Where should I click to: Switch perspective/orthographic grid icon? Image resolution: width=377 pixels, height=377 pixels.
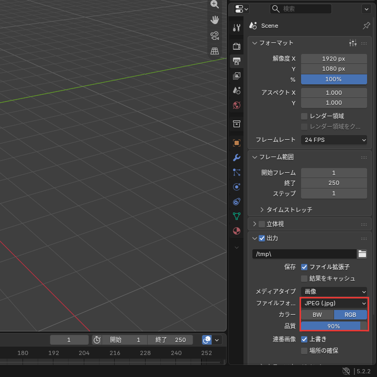(x=215, y=51)
